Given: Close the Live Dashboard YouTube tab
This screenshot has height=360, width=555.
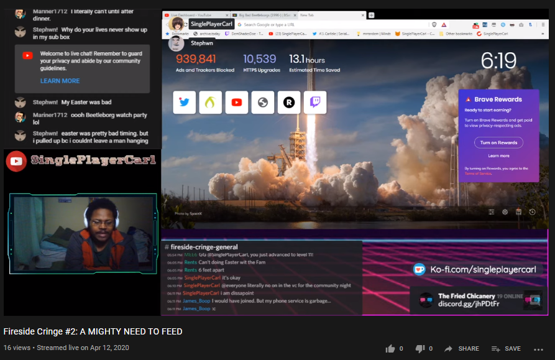Looking at the screenshot, I should [227, 15].
